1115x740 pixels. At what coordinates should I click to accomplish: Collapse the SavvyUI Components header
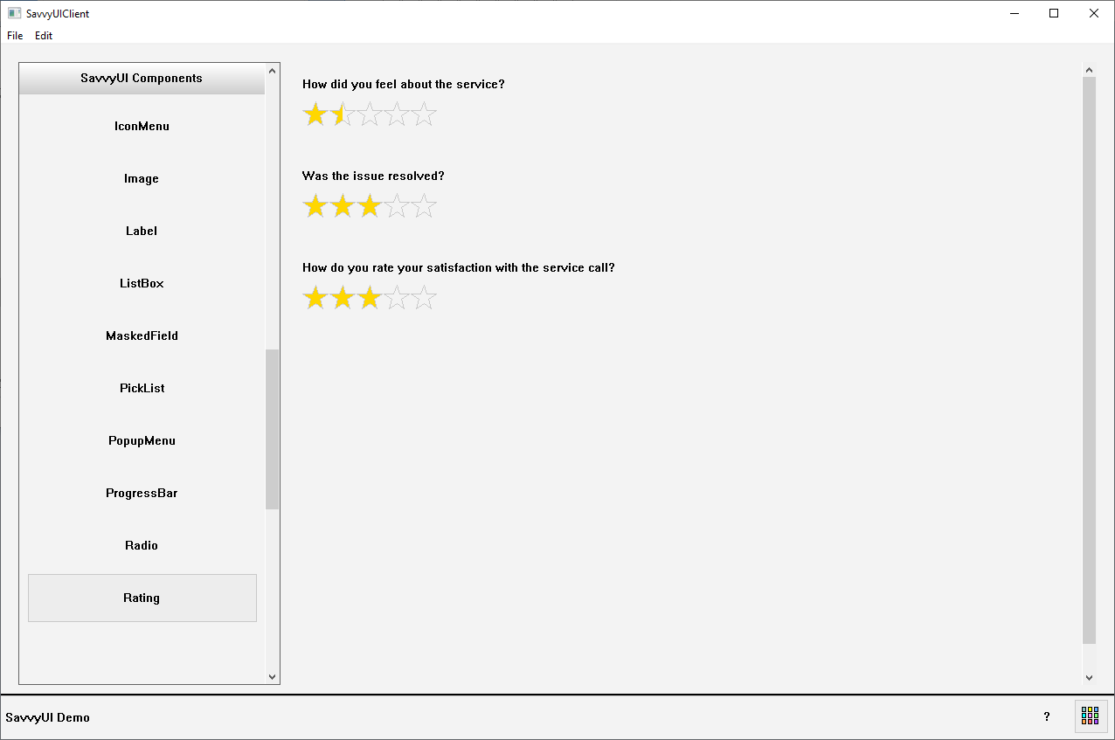click(142, 79)
